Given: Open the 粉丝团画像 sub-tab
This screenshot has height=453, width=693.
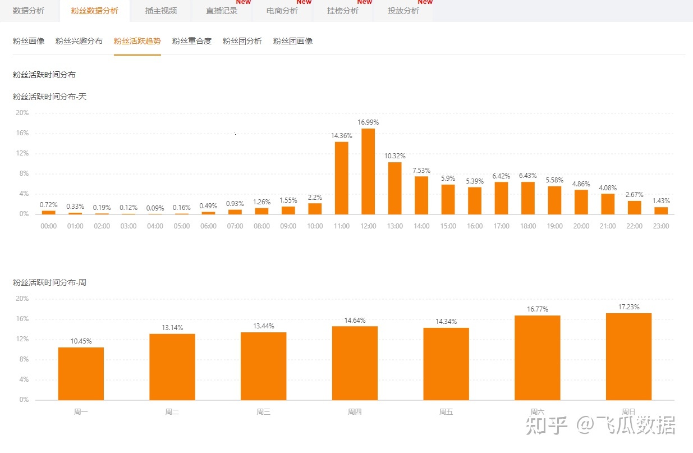Looking at the screenshot, I should click(x=293, y=41).
